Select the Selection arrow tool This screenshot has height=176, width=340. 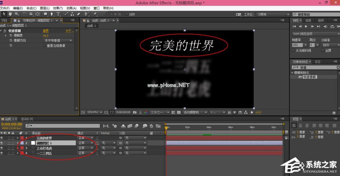click(x=4, y=14)
